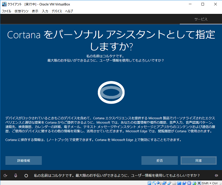Click the Cortana speech text in bottom bar

coord(117,176)
